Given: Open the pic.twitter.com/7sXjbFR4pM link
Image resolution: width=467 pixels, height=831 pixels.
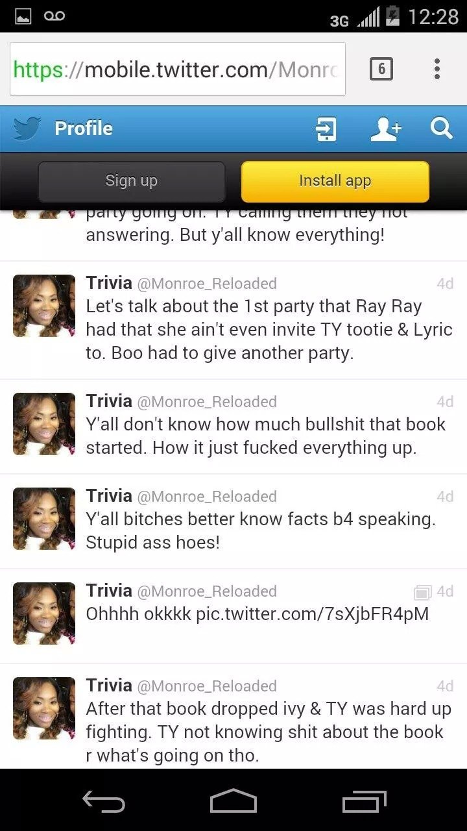Looking at the screenshot, I should tap(313, 614).
